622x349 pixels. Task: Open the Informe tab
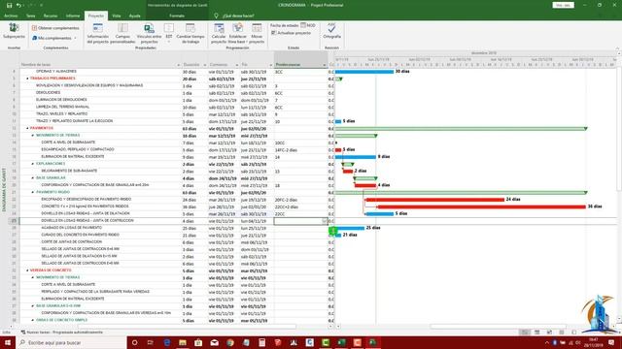[x=73, y=16]
